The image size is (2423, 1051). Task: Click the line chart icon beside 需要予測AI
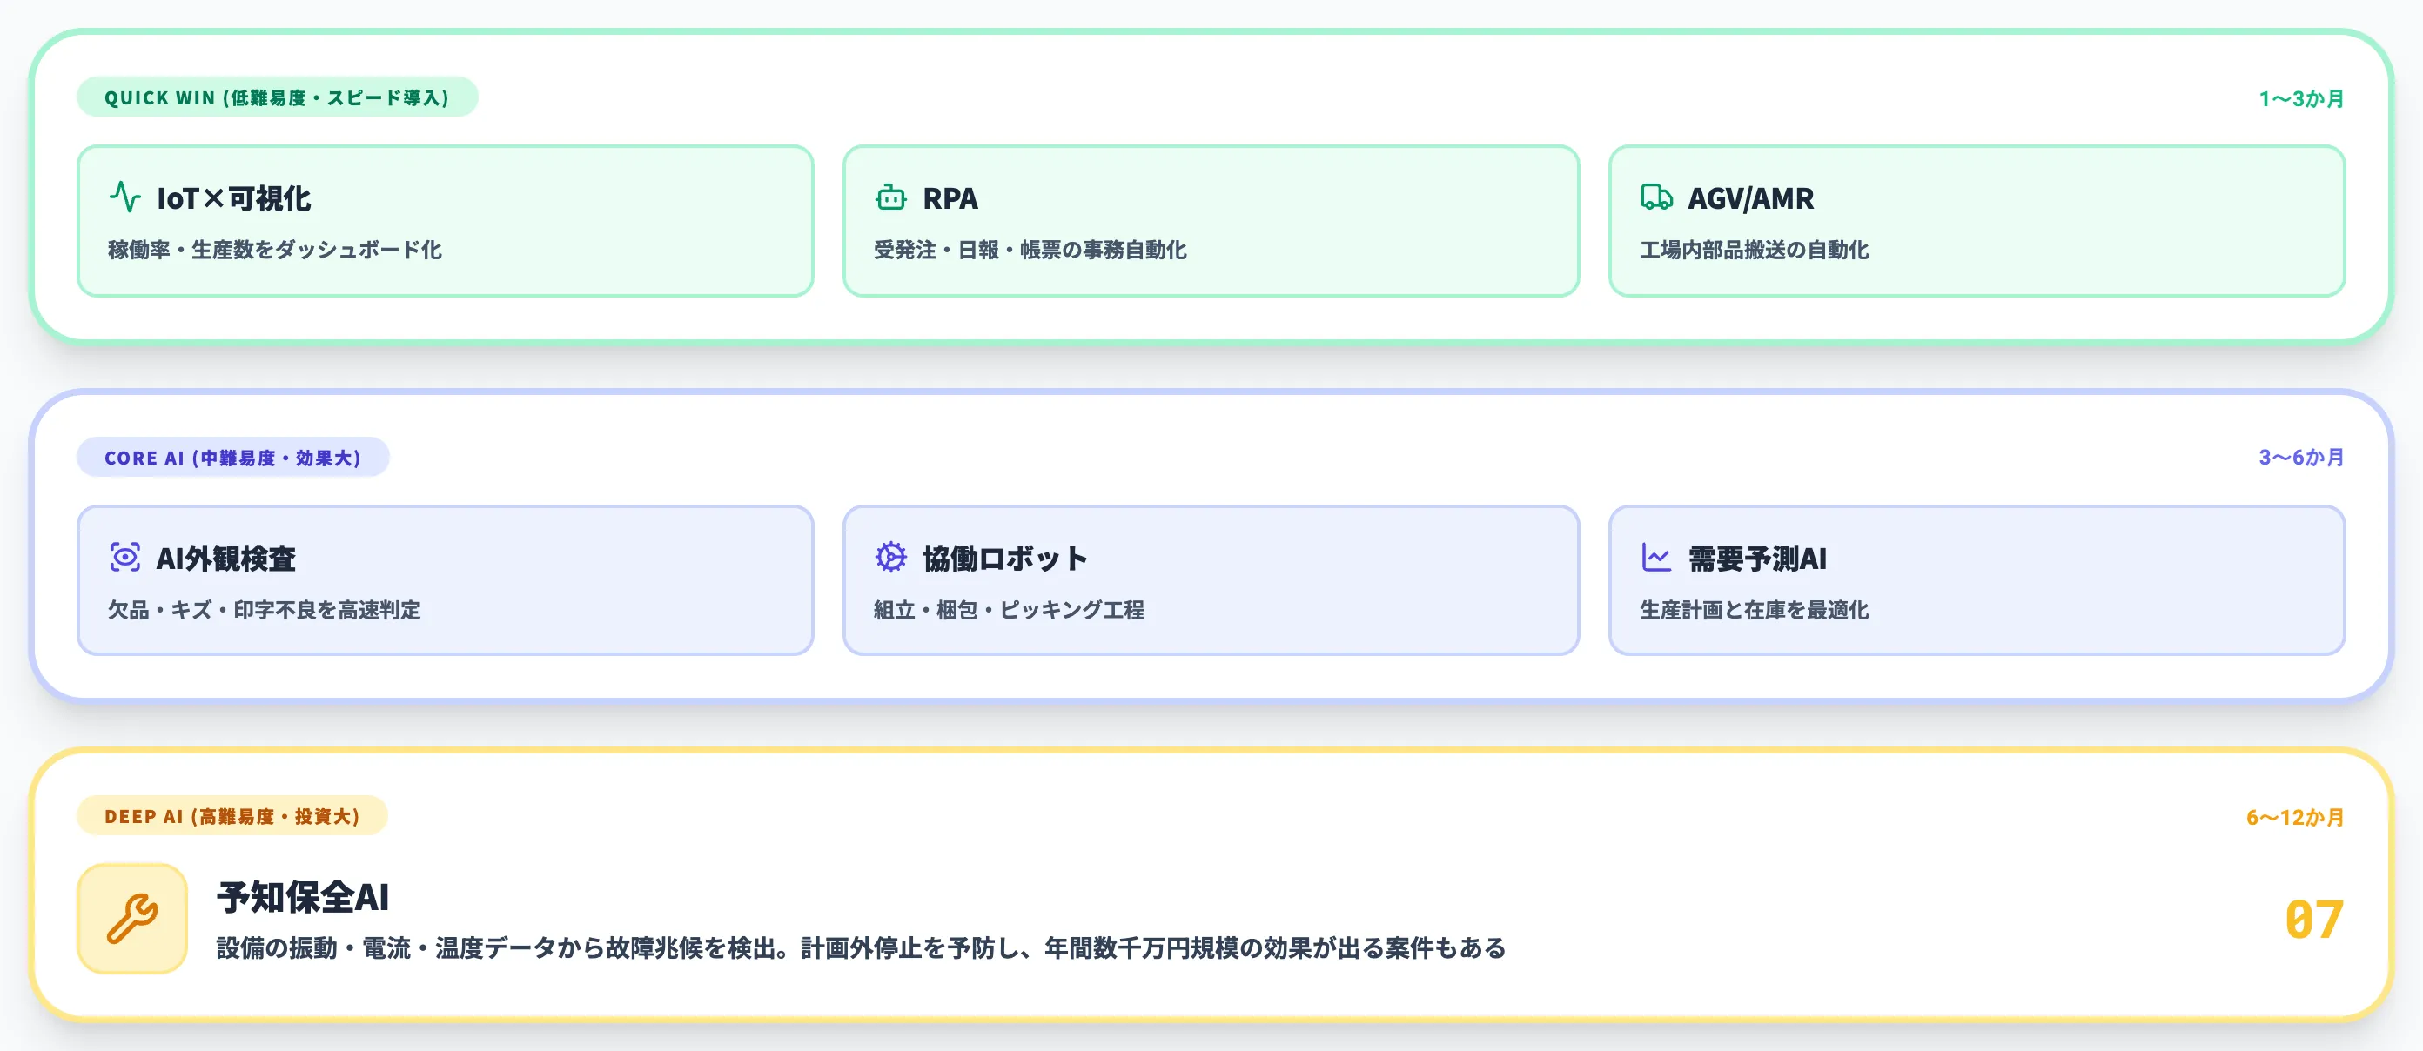pyautogui.click(x=1655, y=558)
